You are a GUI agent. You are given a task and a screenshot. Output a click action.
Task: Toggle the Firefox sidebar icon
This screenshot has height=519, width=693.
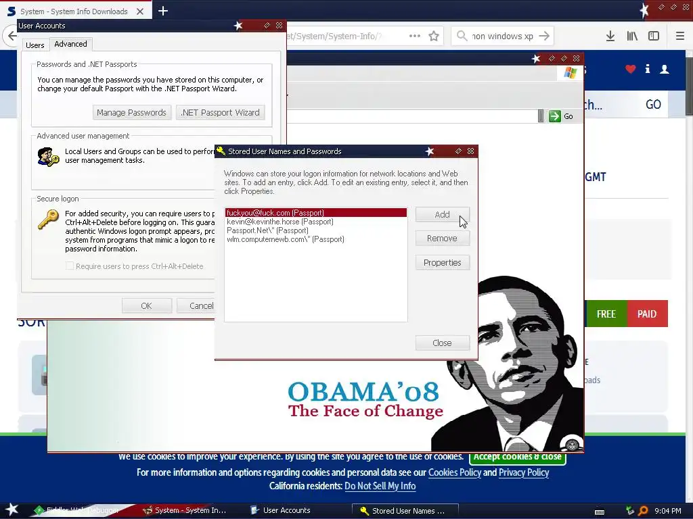(654, 36)
